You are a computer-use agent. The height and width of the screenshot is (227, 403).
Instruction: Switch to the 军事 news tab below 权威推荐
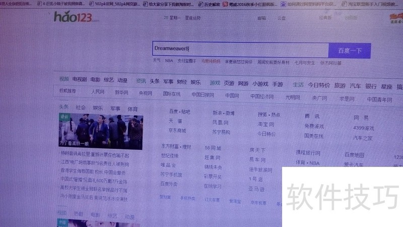(x=115, y=108)
